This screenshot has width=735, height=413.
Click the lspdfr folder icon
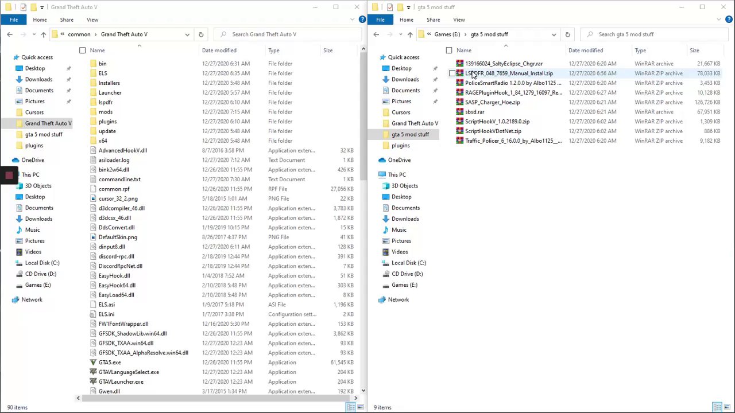pos(93,102)
